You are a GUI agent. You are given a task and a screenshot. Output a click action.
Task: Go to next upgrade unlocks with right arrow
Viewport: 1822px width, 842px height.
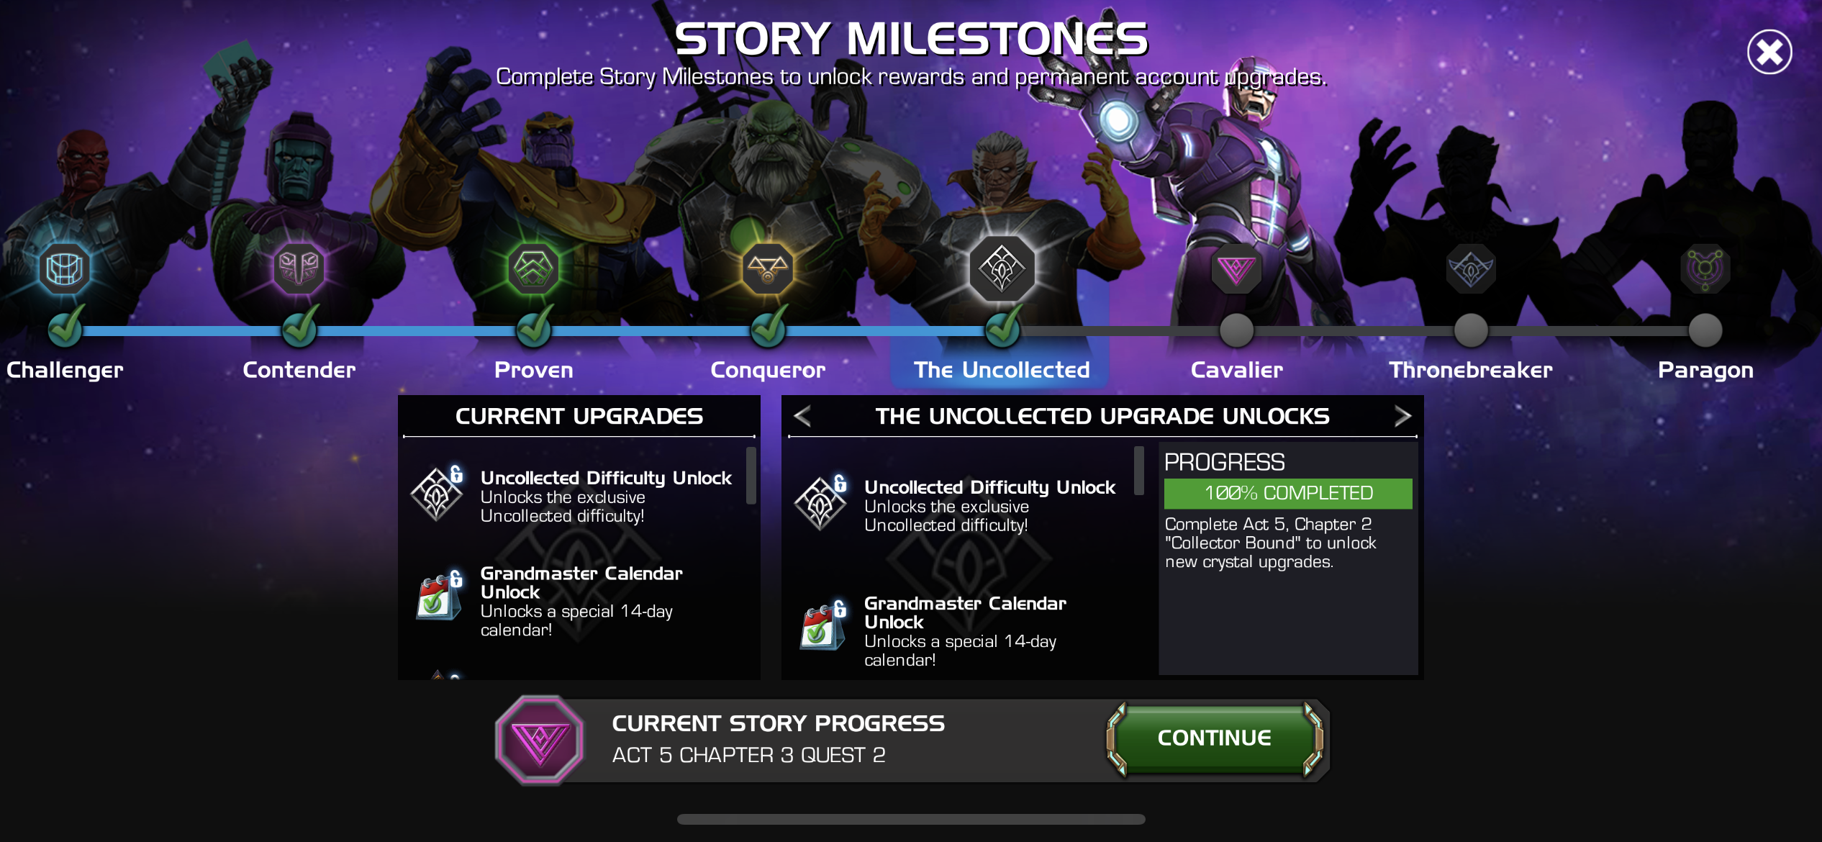pos(1402,416)
